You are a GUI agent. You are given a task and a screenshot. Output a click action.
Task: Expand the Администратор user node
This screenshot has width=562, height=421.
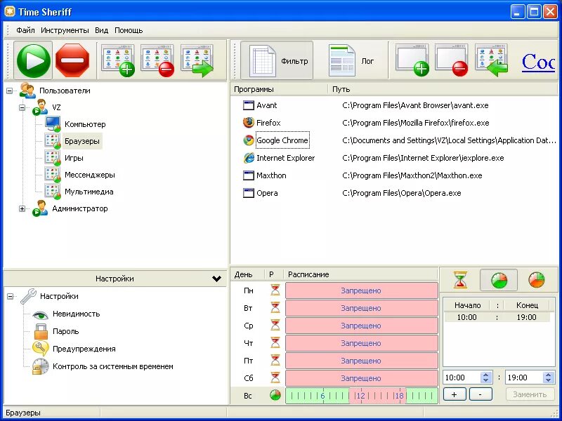tap(22, 208)
